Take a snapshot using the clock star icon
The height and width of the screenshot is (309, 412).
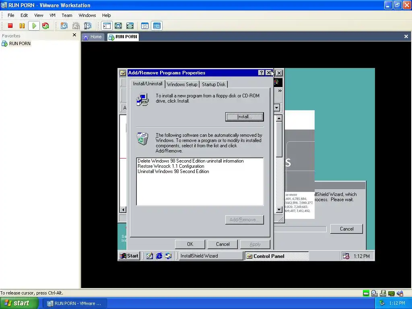click(x=64, y=26)
